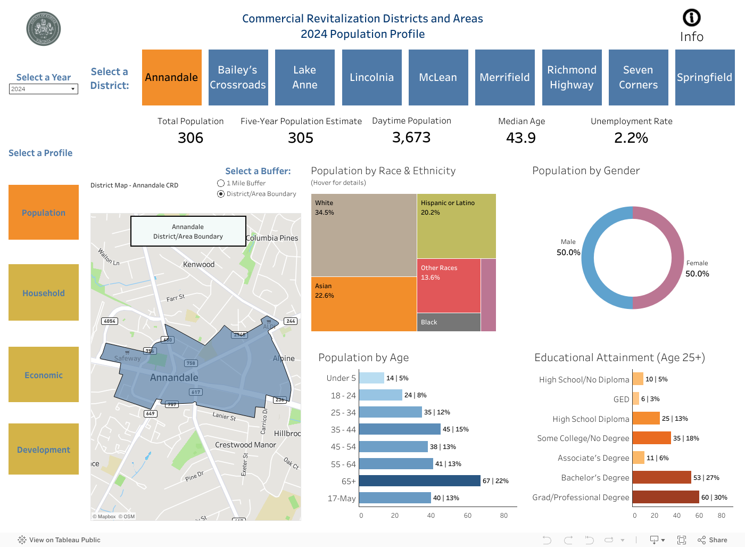
Task: Open the download options icon
Action: tap(655, 540)
